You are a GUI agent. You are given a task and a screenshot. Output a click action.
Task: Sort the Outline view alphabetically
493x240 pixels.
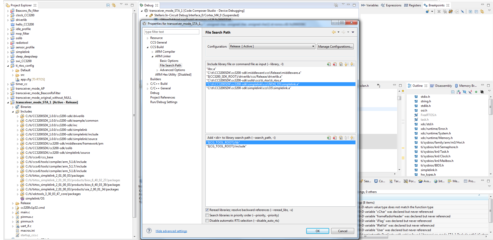[x=459, y=92]
